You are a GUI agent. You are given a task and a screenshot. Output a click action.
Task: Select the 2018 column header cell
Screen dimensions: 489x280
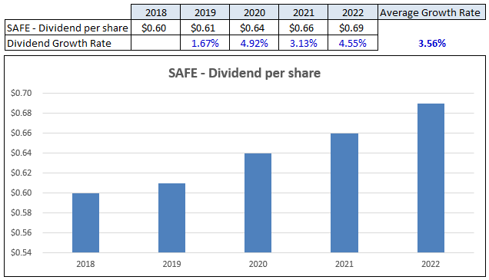click(155, 12)
